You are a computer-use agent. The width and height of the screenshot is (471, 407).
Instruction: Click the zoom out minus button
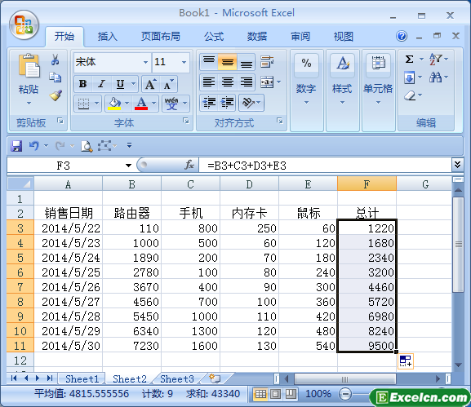(x=345, y=394)
